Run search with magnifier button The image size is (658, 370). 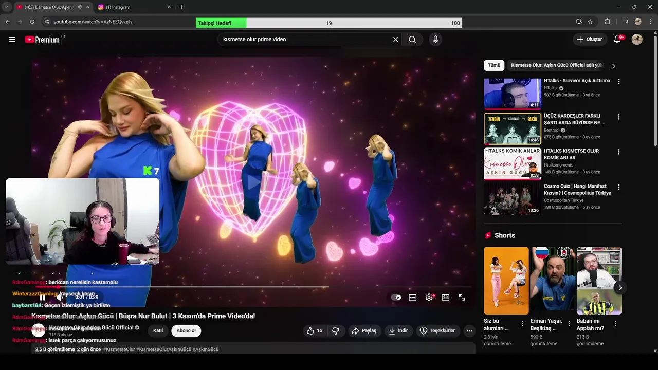(x=412, y=40)
